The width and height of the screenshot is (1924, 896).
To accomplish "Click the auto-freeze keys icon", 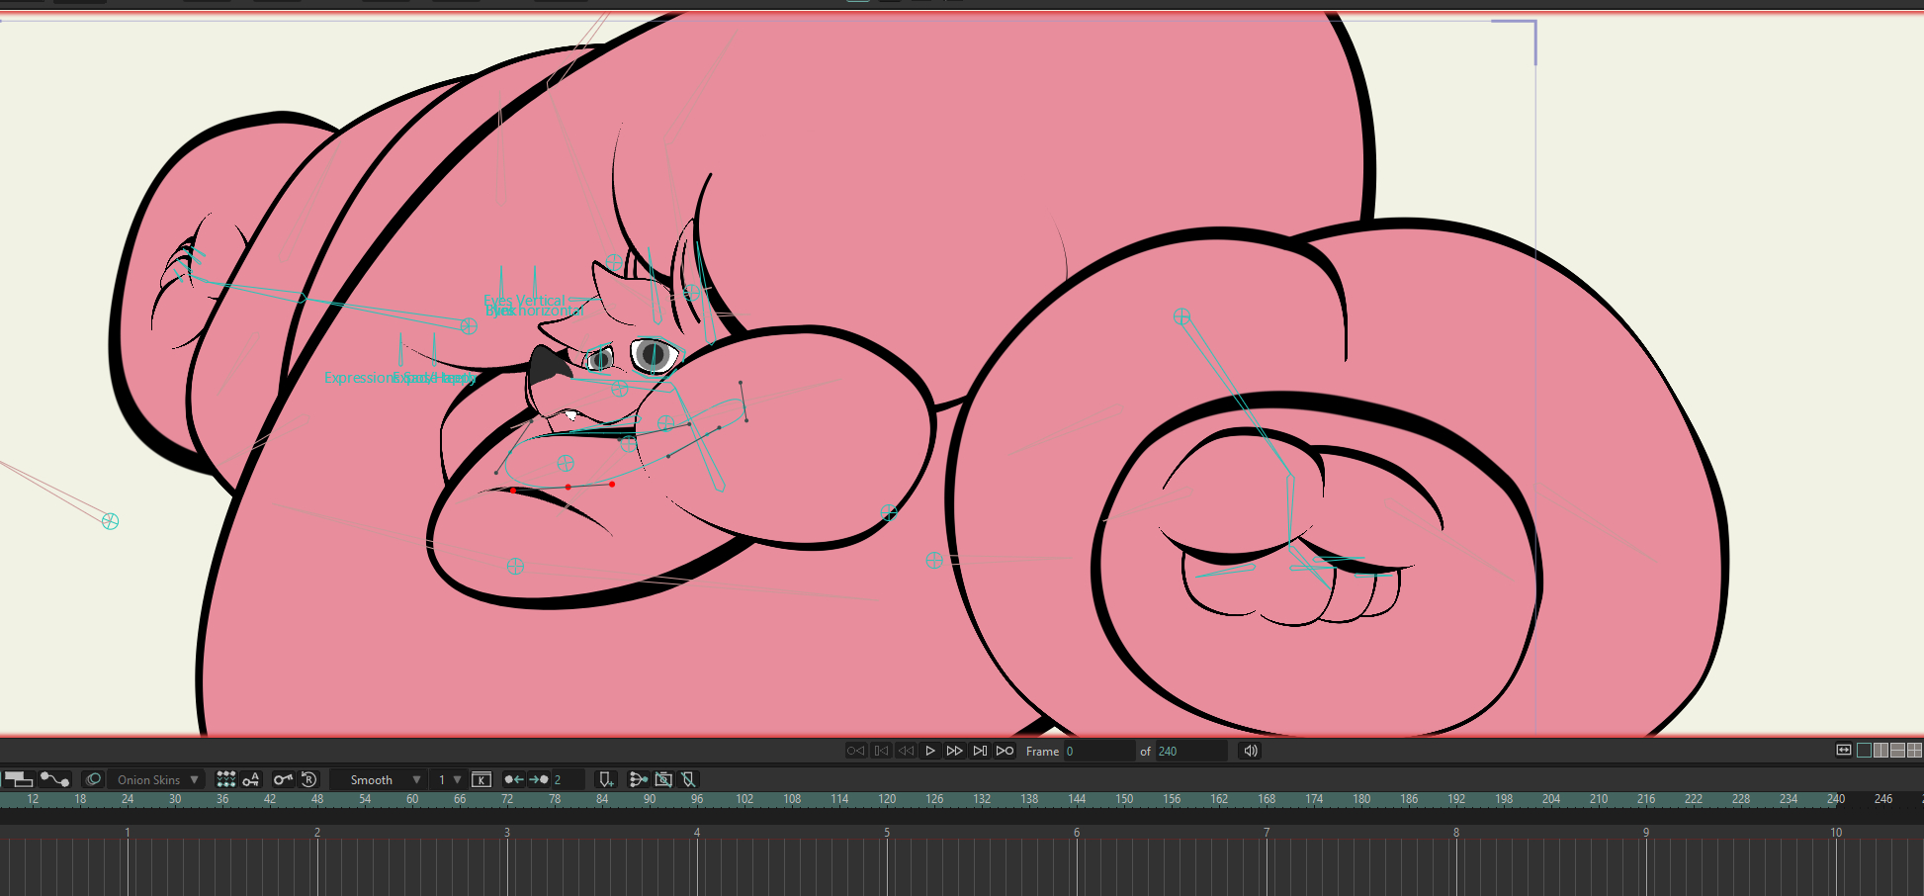I will coord(251,780).
